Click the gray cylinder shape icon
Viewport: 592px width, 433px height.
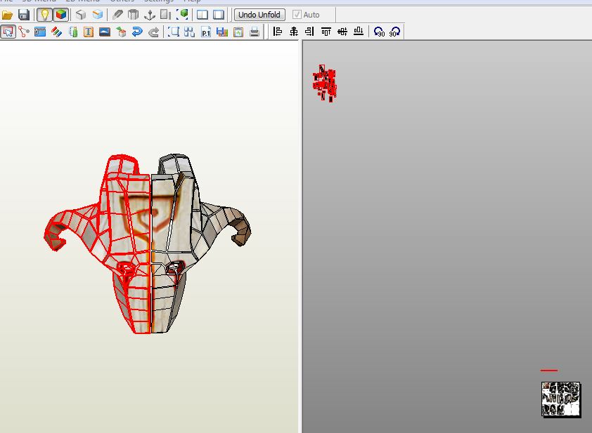pos(134,15)
